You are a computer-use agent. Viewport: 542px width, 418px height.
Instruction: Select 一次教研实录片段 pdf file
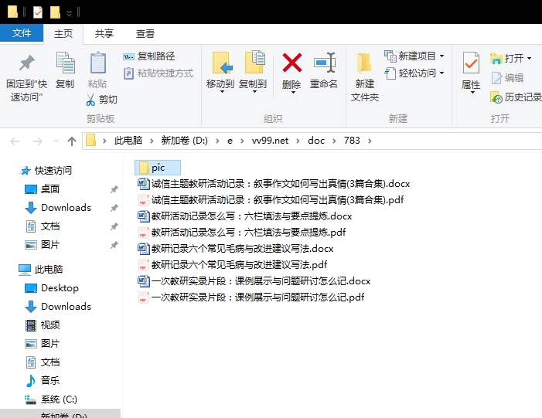point(251,297)
